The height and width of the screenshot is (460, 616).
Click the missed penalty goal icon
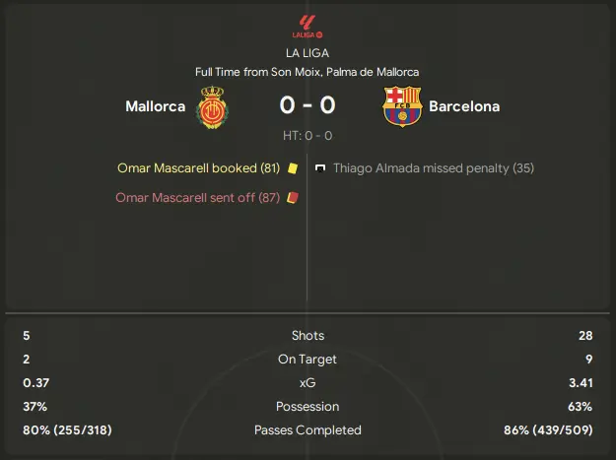click(x=320, y=168)
